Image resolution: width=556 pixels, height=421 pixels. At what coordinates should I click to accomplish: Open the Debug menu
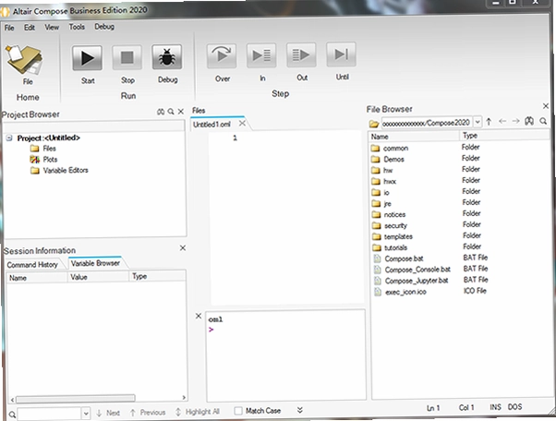[x=104, y=27]
